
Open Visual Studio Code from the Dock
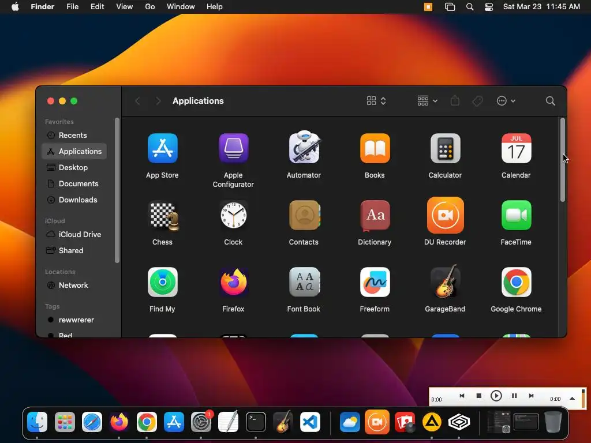pyautogui.click(x=310, y=422)
